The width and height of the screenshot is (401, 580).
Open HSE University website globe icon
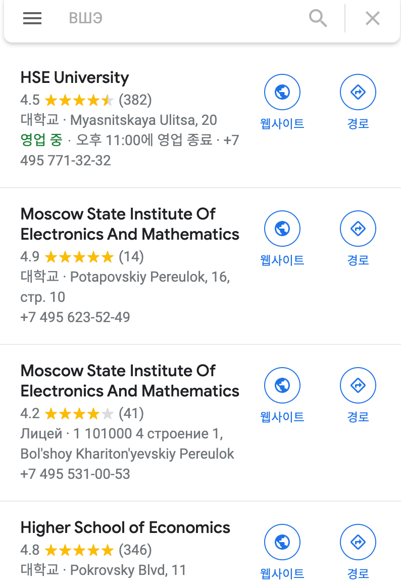(282, 92)
